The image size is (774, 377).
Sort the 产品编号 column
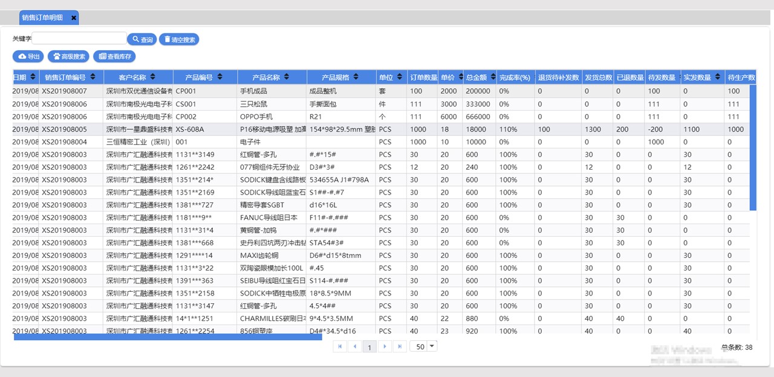tap(220, 77)
